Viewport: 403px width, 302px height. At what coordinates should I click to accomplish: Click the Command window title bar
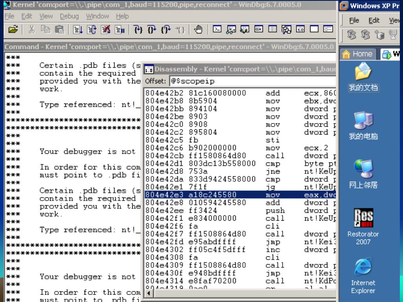[170, 47]
